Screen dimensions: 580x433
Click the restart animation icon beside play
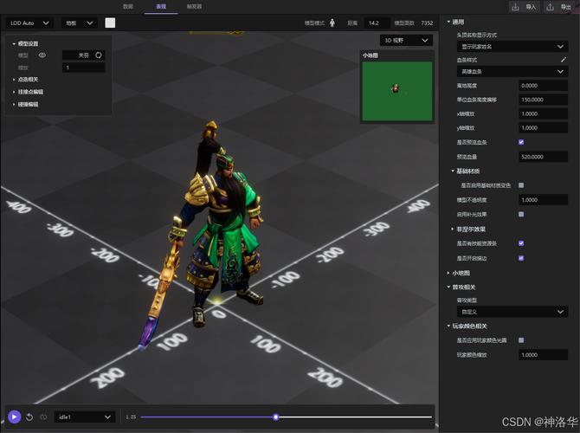[x=29, y=417]
